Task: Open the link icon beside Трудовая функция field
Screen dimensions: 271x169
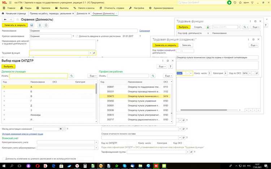Action: (x=94, y=53)
